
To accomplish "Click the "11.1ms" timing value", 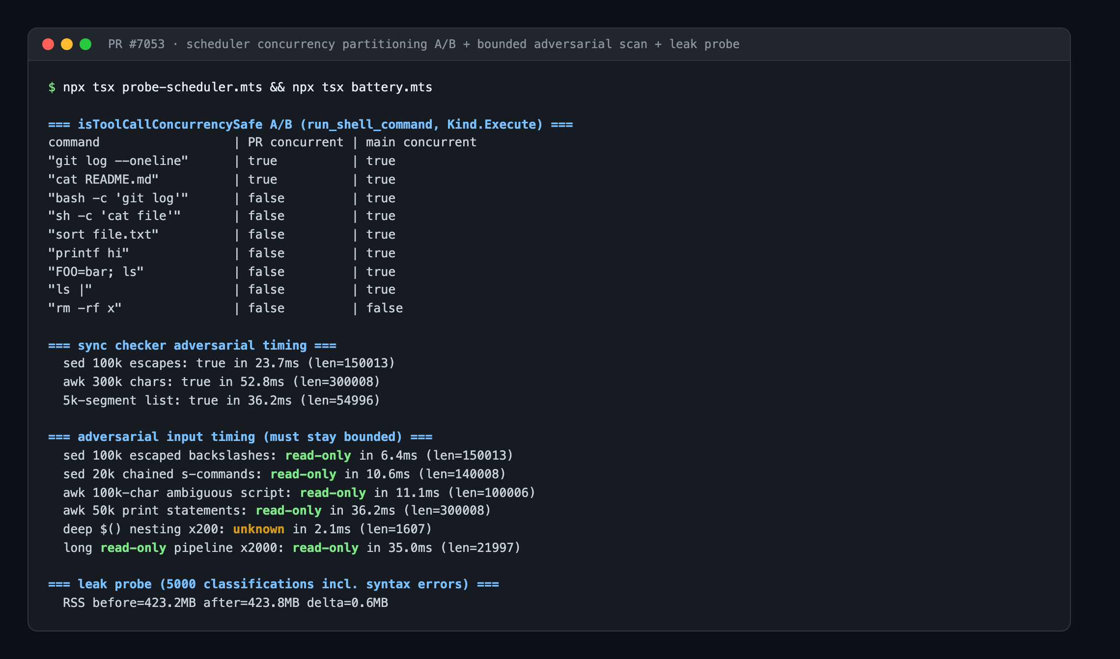I will coord(418,493).
